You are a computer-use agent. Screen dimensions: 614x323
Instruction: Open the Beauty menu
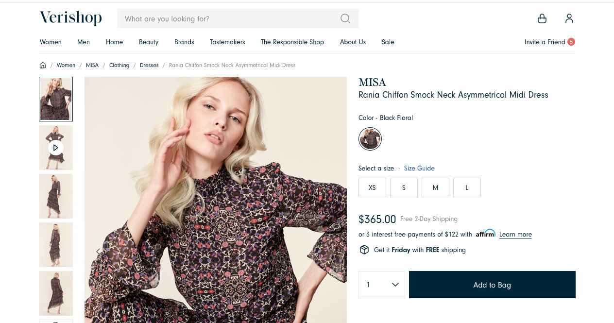149,42
